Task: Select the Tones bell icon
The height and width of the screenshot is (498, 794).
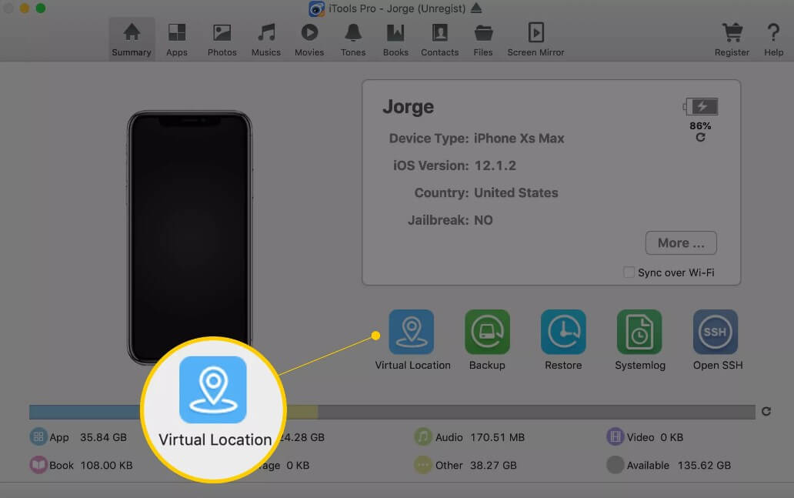Action: [353, 33]
